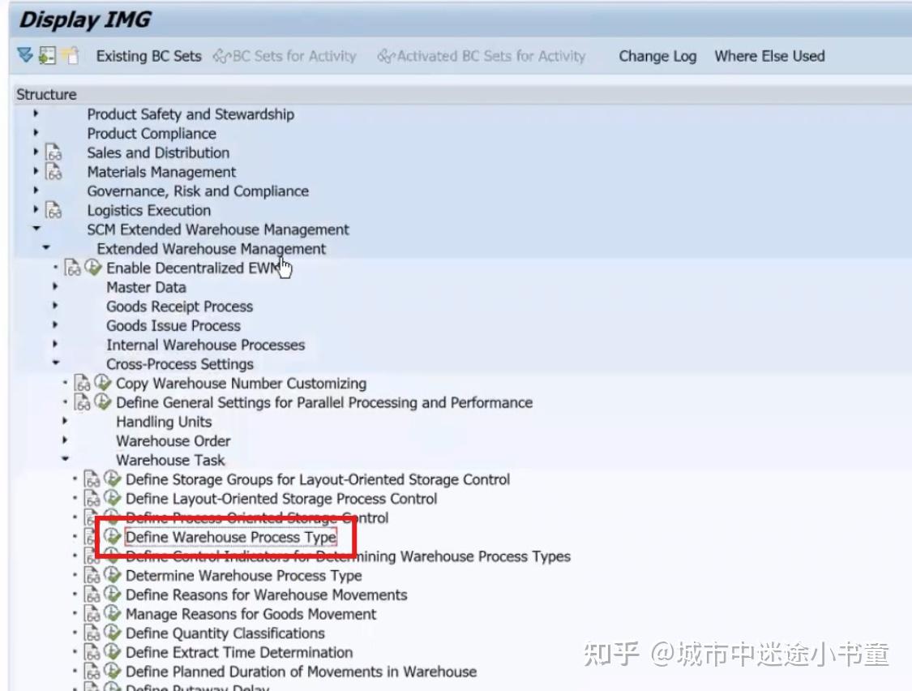912x691 pixels.
Task: Execute Determine Warehouse Process Type activity
Action: [x=112, y=574]
